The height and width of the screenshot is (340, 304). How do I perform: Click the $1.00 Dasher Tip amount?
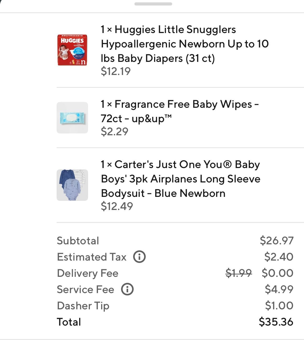(x=279, y=306)
